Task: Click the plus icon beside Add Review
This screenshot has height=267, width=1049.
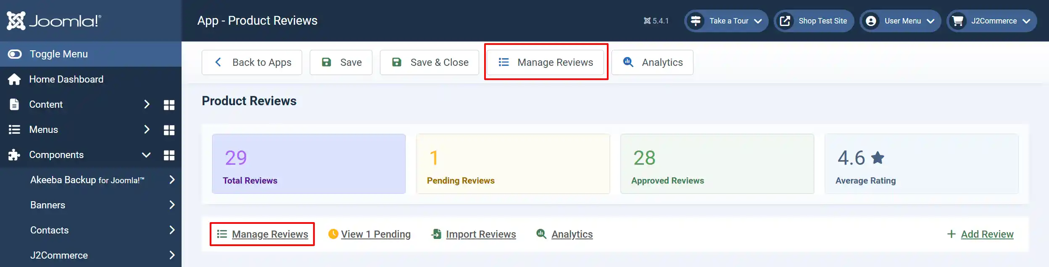Action: click(x=951, y=234)
